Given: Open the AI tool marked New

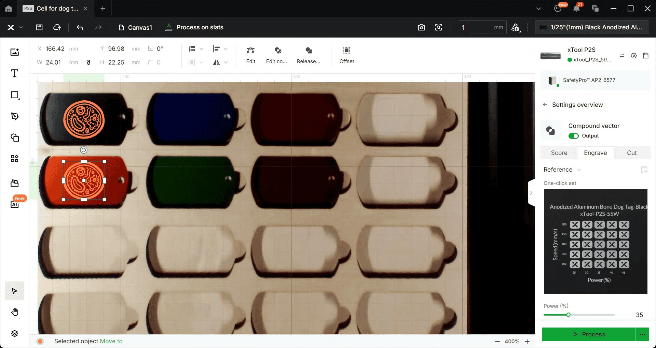Looking at the screenshot, I should coord(14,204).
